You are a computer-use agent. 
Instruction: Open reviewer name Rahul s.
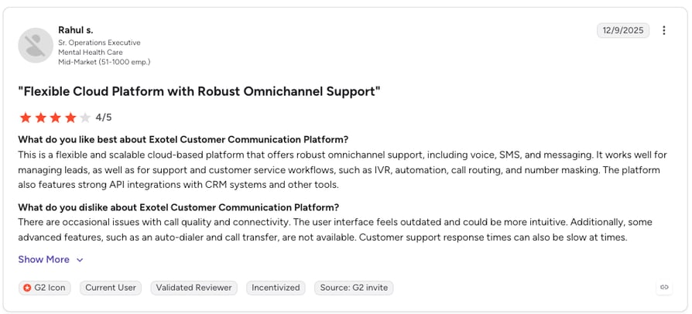click(75, 30)
